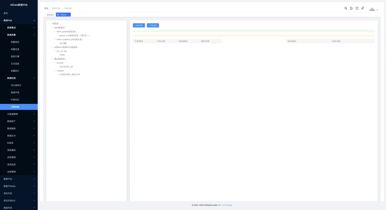The image size is (386, 210).
Task: Open the user dropdown caret beside avatar
Action: [x=377, y=10]
